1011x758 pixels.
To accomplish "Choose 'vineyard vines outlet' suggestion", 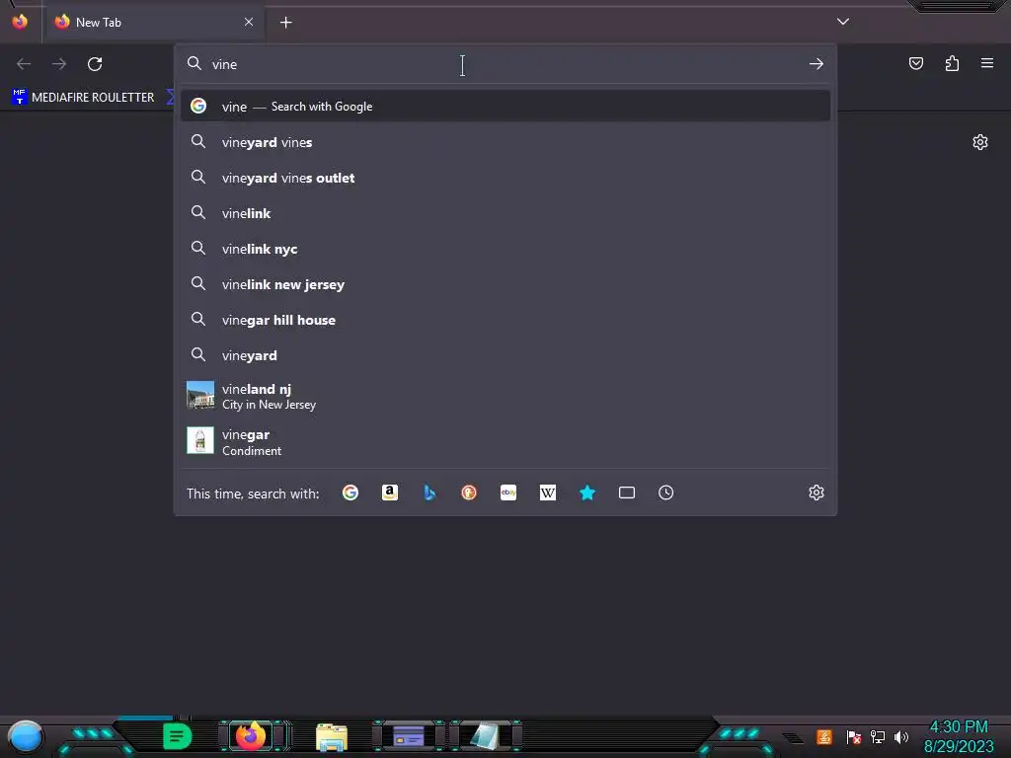I will (505, 178).
